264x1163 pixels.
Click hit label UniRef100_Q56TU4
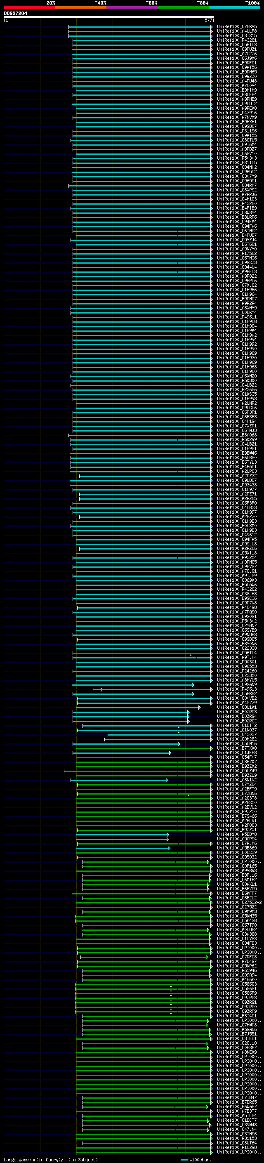(x=237, y=653)
